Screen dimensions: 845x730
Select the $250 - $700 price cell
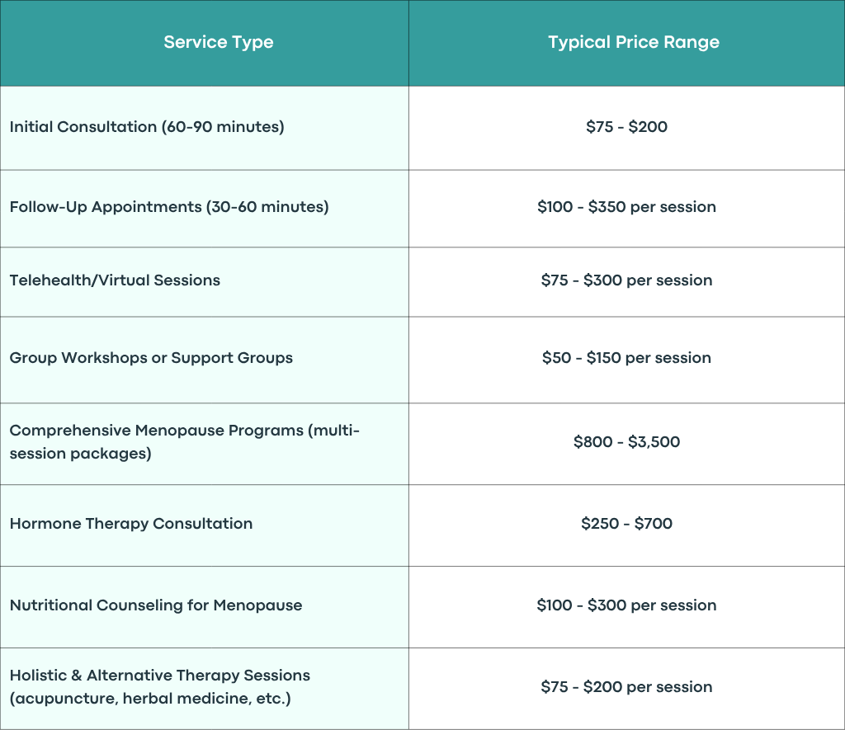click(627, 524)
